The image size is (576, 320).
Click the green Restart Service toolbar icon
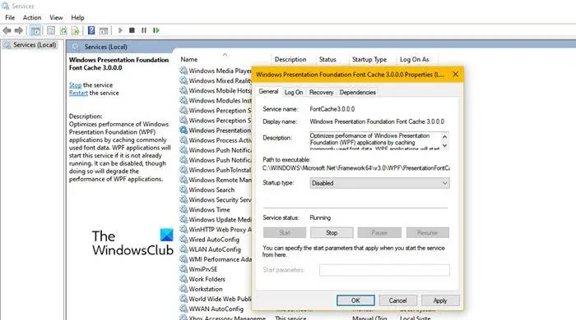coord(156,30)
